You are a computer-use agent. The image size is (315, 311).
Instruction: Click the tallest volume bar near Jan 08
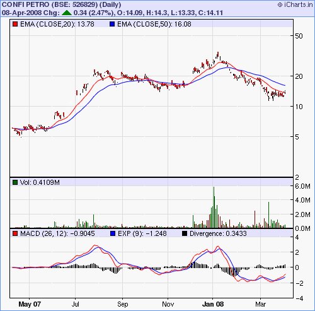[x=214, y=207]
